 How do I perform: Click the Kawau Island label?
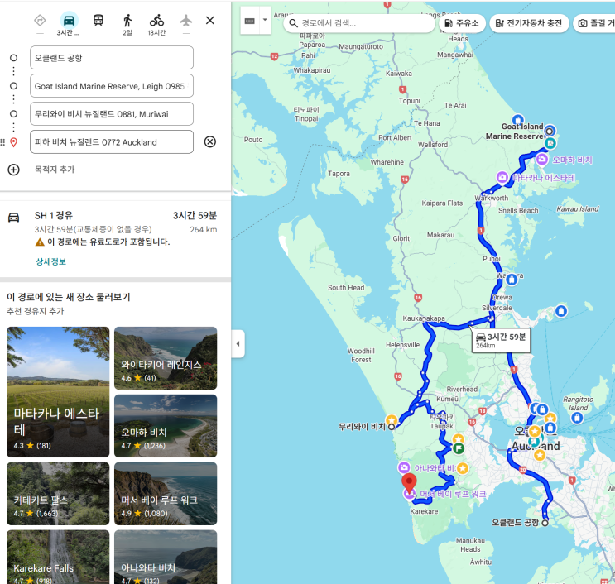coord(578,209)
